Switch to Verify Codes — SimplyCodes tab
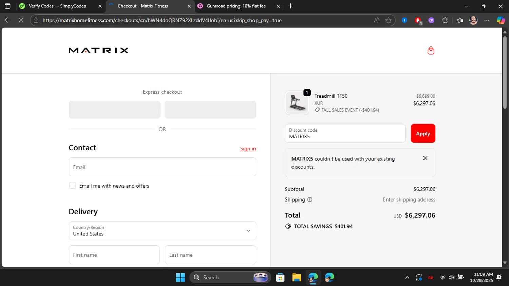 click(57, 6)
